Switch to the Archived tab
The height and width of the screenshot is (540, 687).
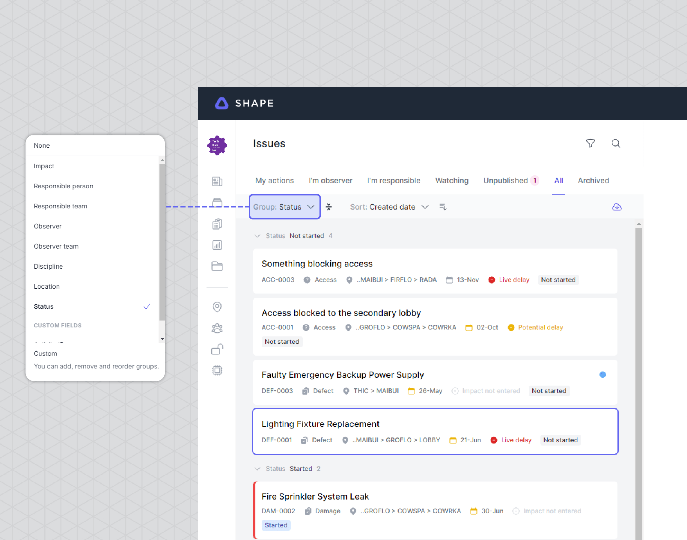coord(593,180)
